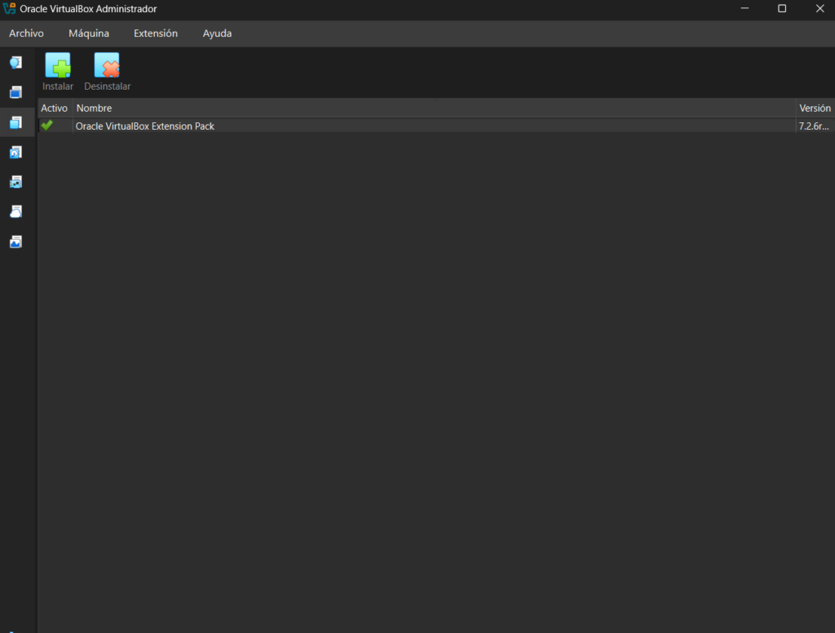
Task: Maximize the VirtualBox Administrador window
Action: (x=782, y=9)
